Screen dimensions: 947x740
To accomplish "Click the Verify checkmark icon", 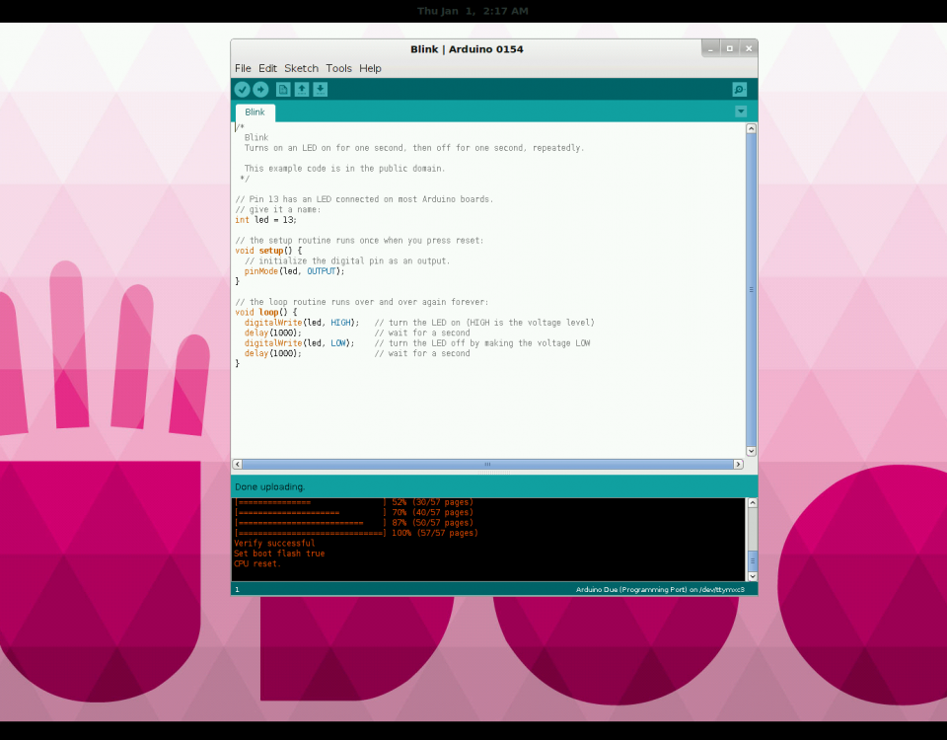I will pos(243,90).
